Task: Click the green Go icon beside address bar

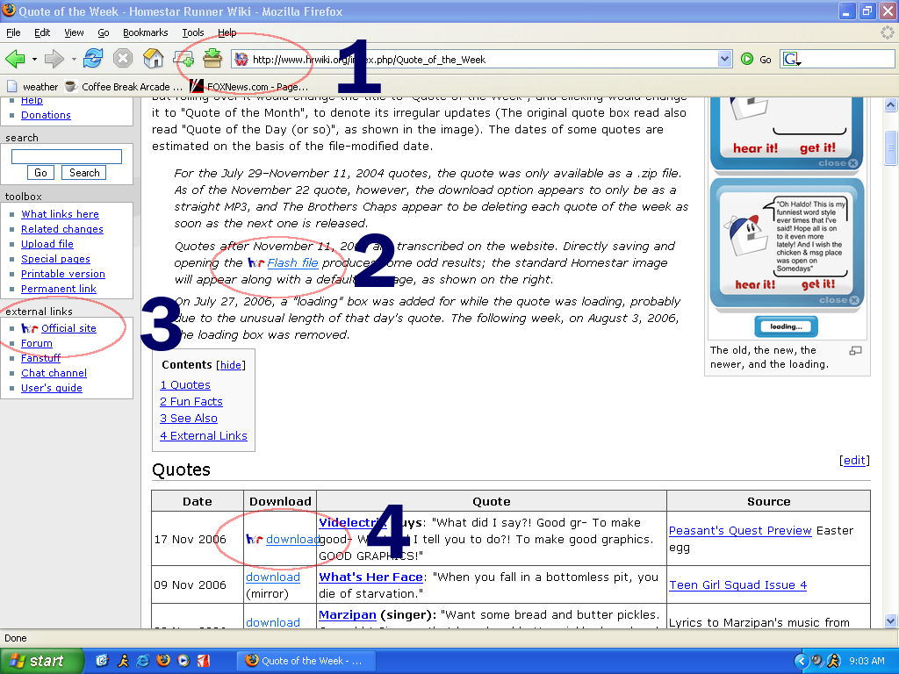Action: coord(747,59)
